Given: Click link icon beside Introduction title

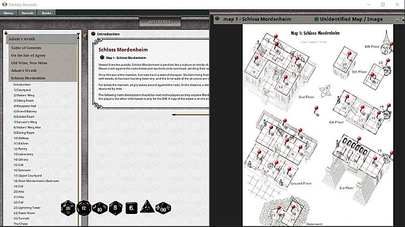Looking at the screenshot, I should 93,33.
